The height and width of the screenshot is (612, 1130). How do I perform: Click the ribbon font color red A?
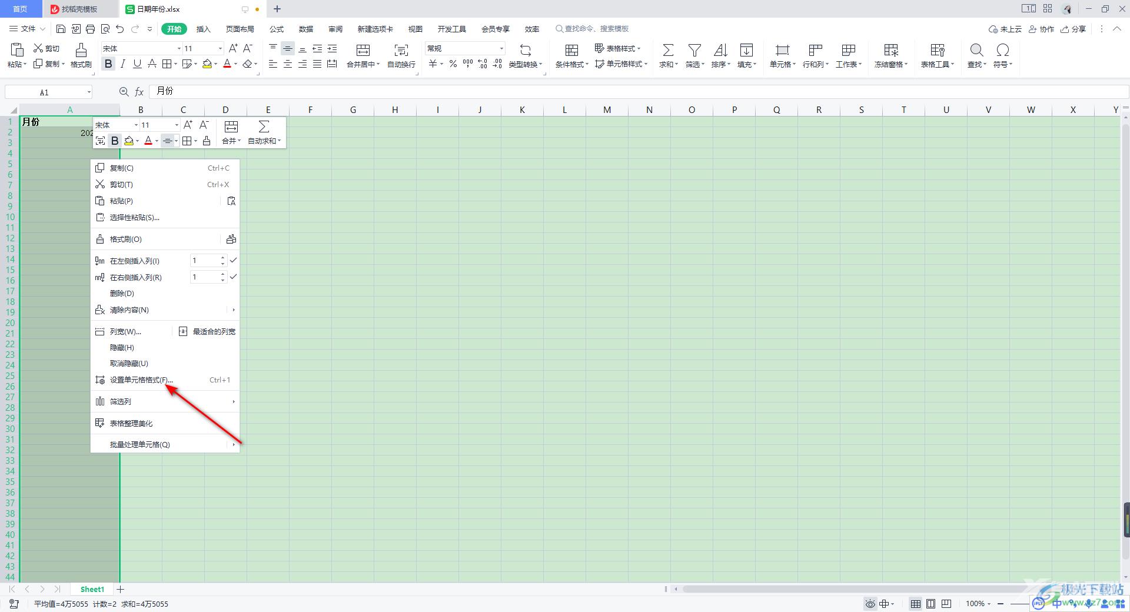(x=227, y=64)
